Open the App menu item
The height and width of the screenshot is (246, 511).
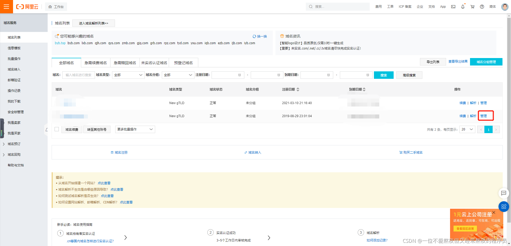pyautogui.click(x=443, y=7)
